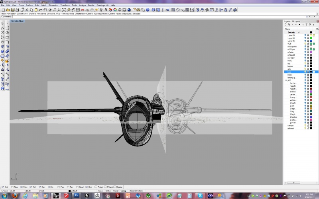
Task: Toggle the End osnap checkbox
Action: [x=3, y=187]
